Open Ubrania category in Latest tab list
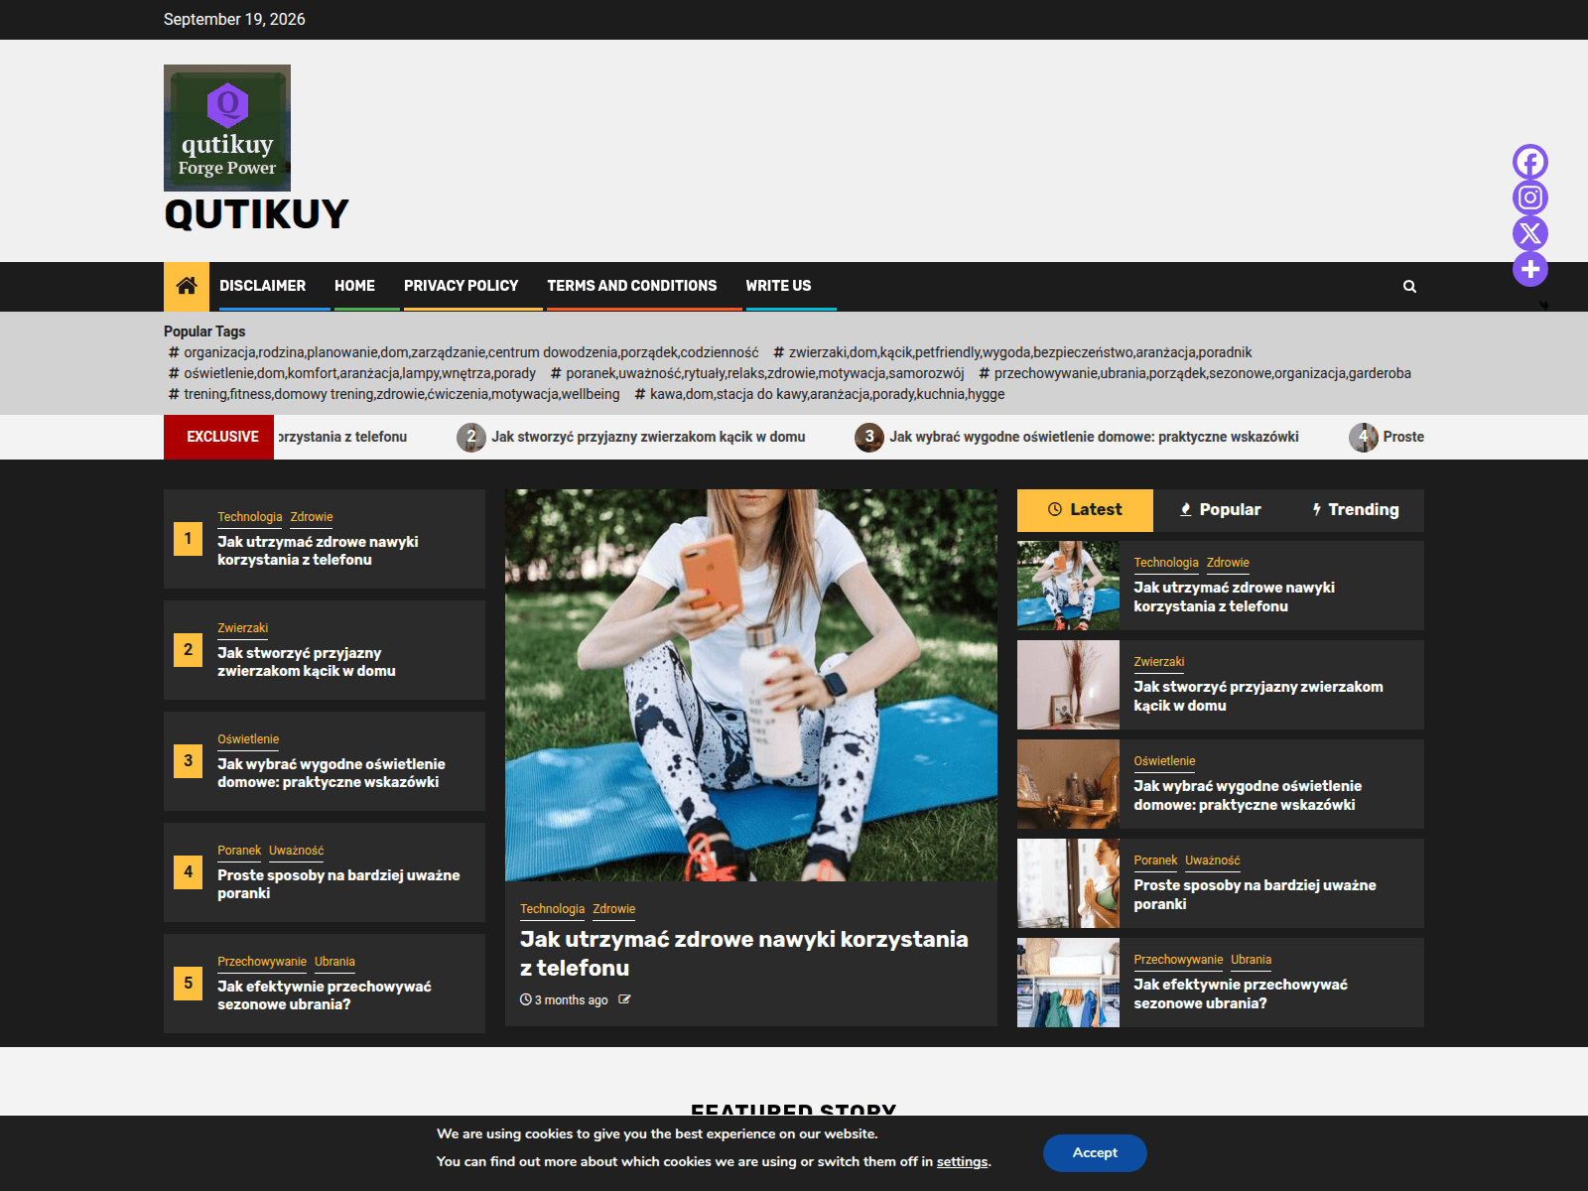This screenshot has width=1588, height=1191. click(1252, 960)
